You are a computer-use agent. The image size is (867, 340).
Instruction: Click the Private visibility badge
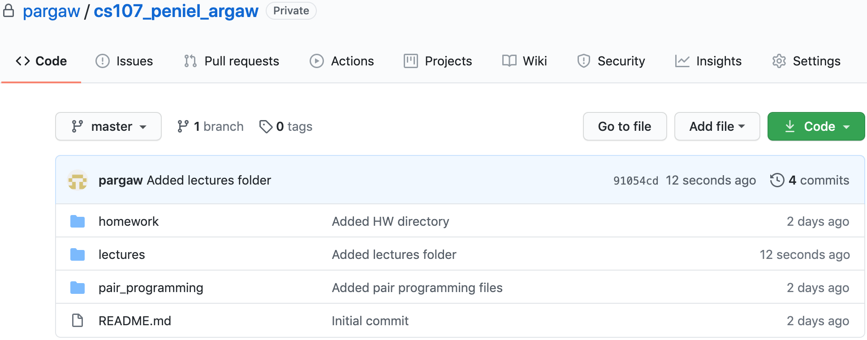click(291, 11)
